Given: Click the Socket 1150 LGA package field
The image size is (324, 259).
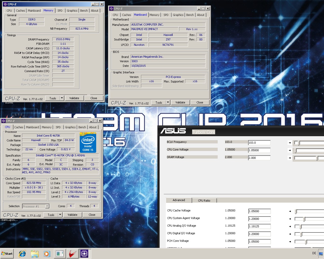Looking at the screenshot, I should [48, 145].
